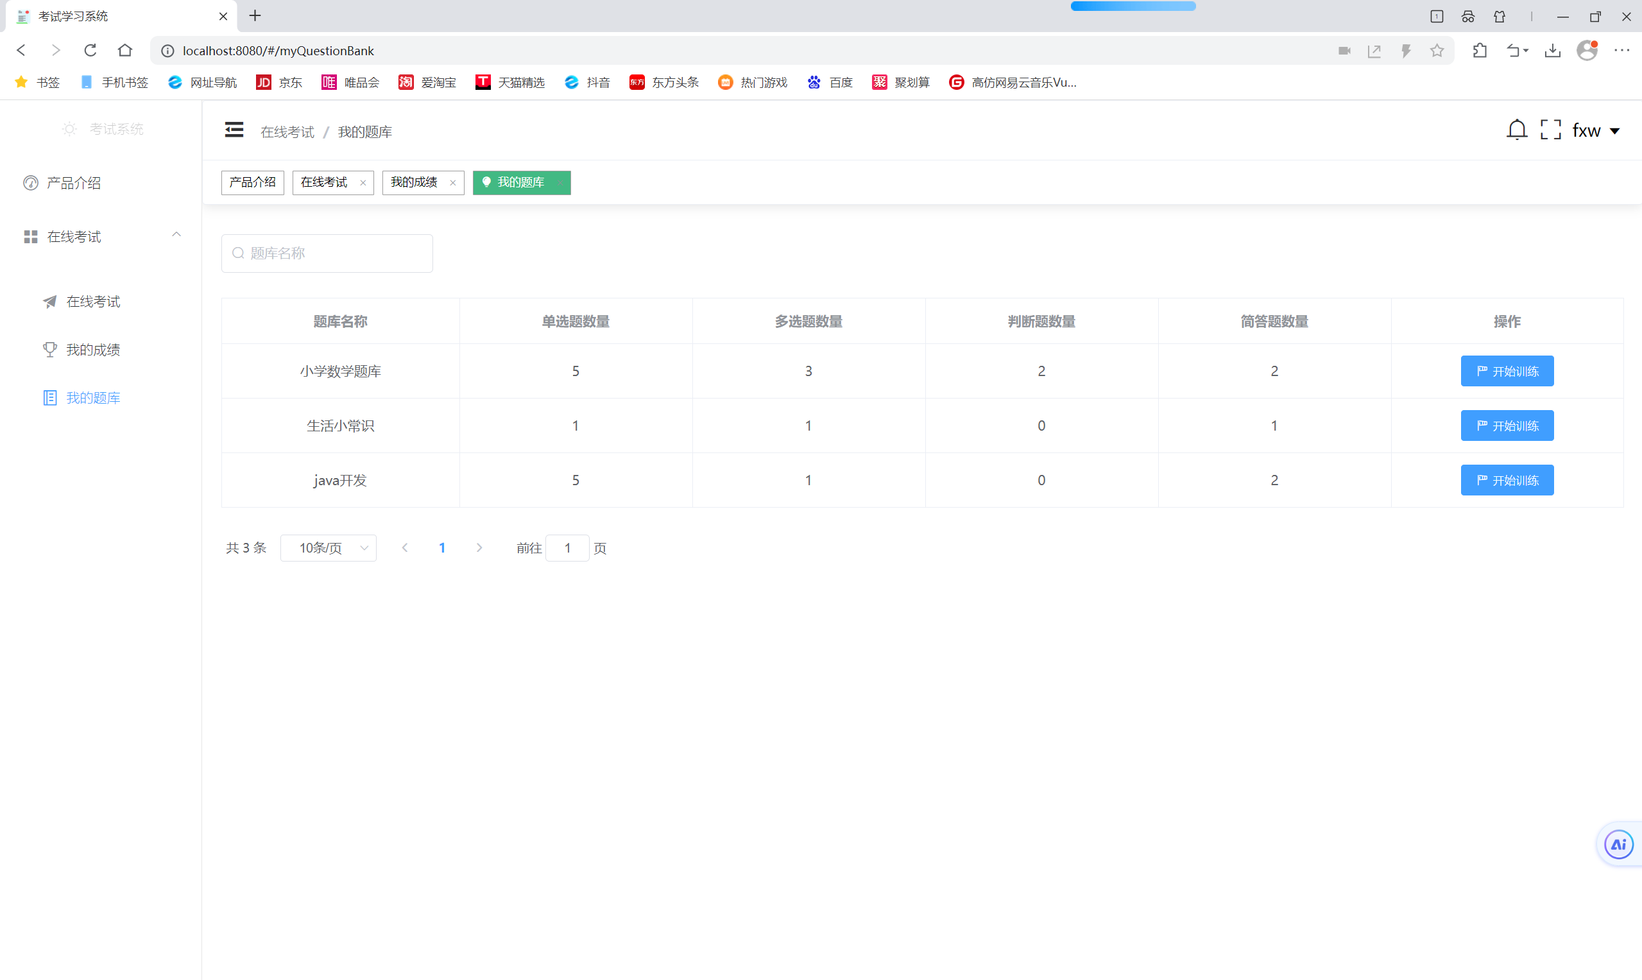Viewport: 1642px width, 980px height.
Task: Open the 10条/页 page size dropdown
Action: point(328,548)
